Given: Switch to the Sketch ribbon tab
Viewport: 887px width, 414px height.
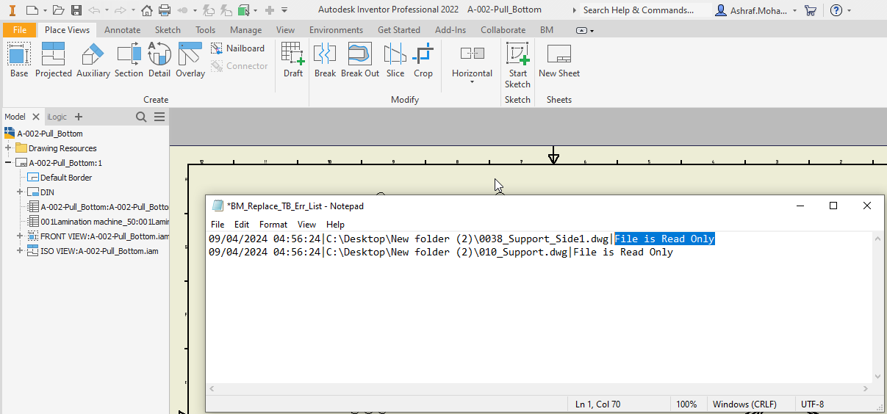Looking at the screenshot, I should point(168,30).
